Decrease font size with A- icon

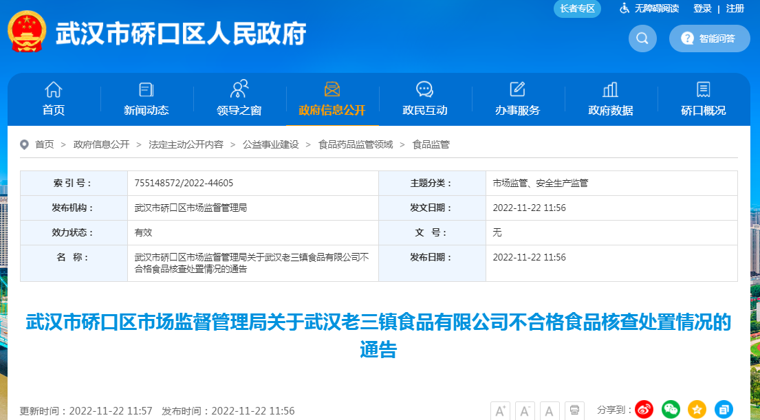tap(525, 411)
